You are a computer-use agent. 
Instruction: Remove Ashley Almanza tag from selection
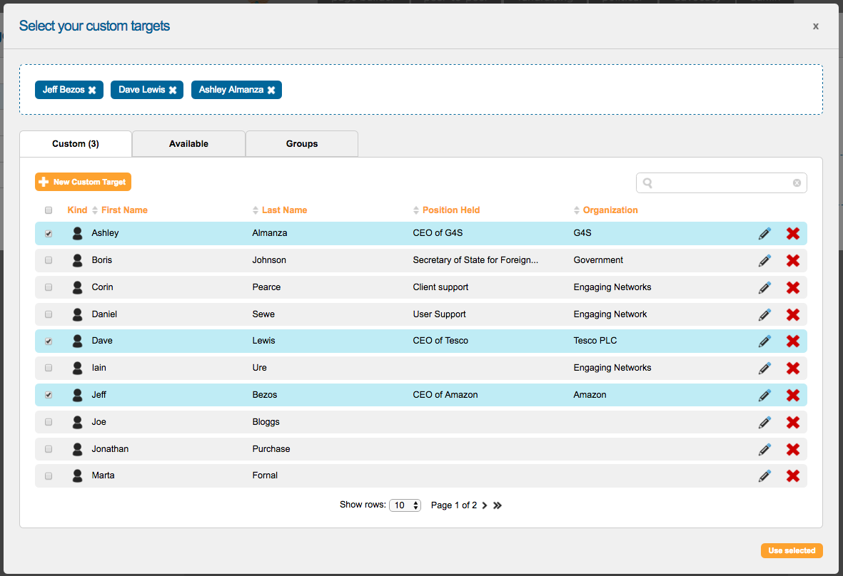coord(271,91)
